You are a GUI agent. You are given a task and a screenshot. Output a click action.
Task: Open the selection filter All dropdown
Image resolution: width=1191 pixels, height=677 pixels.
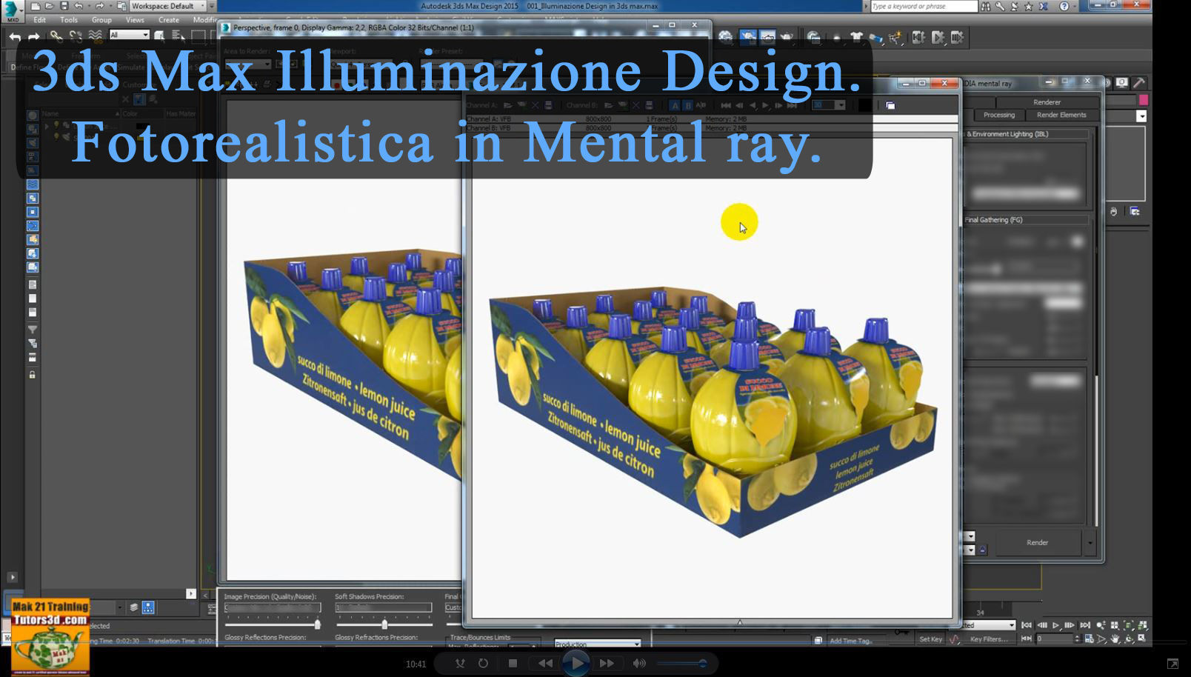point(129,35)
